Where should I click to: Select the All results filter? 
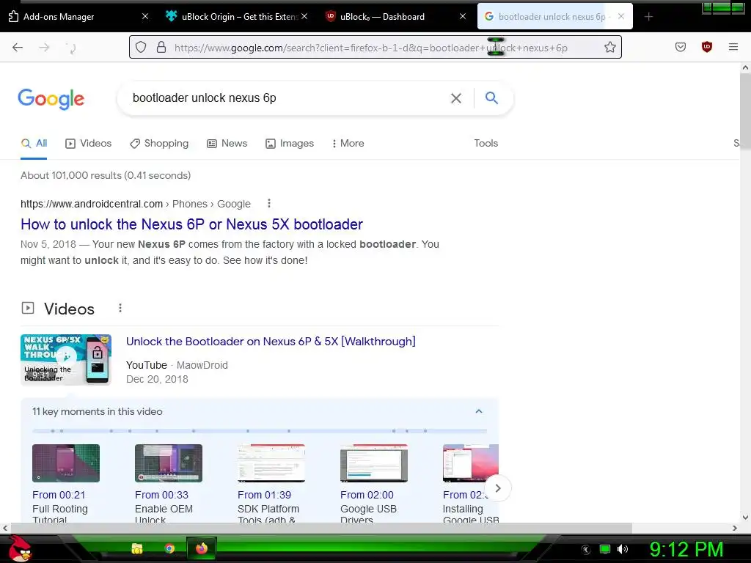tap(34, 143)
